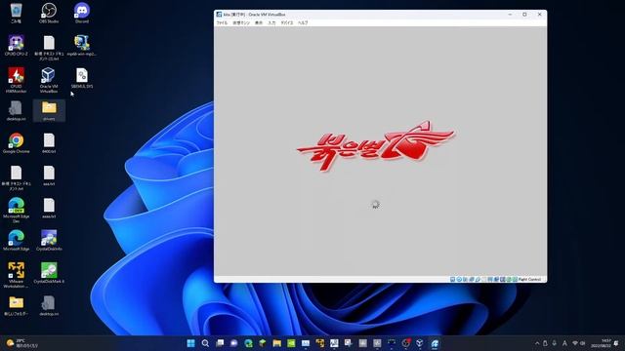
Task: Open the NVIDIA app from the taskbar
Action: pyautogui.click(x=291, y=343)
